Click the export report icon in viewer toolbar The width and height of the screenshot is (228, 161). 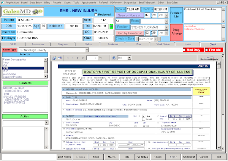(x=54, y=58)
